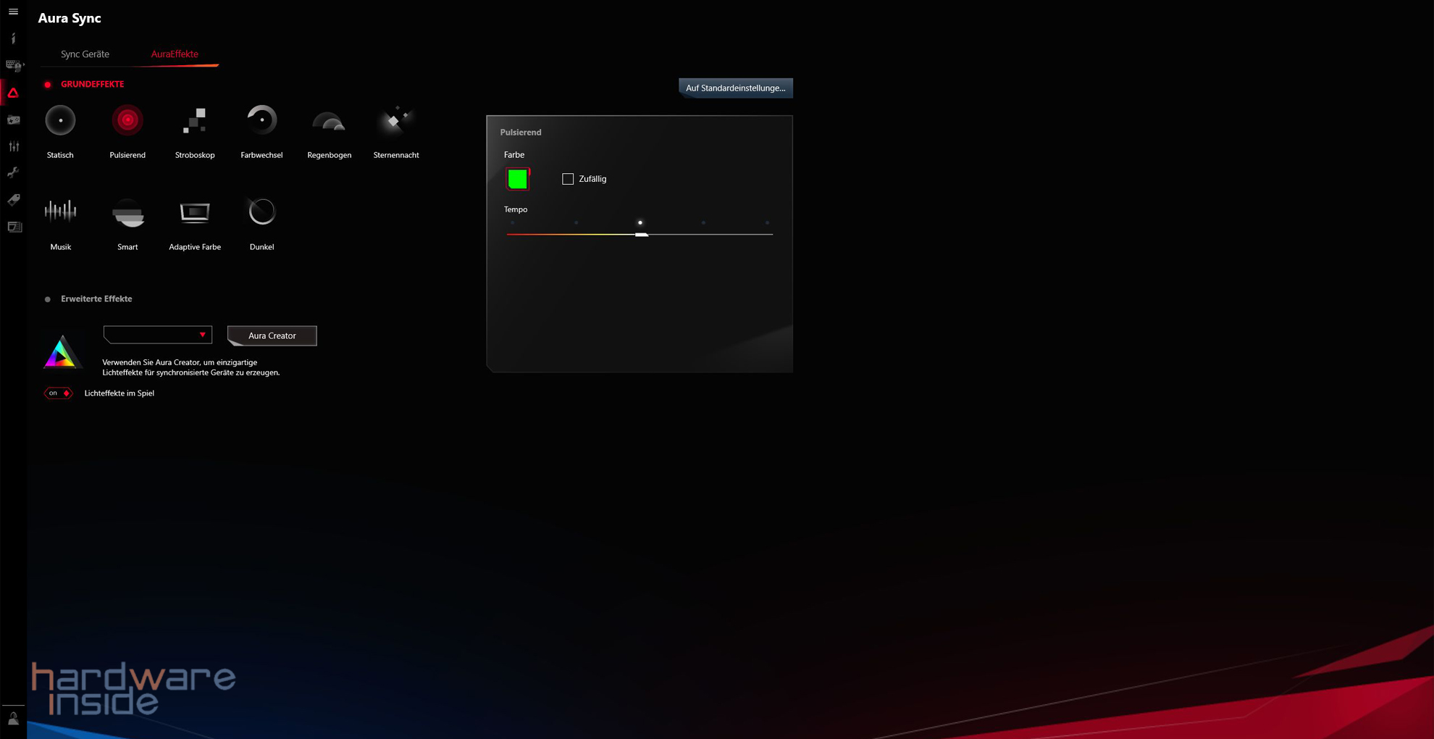The width and height of the screenshot is (1434, 739).
Task: Expand the hamburger menu in sidebar
Action: pyautogui.click(x=13, y=12)
